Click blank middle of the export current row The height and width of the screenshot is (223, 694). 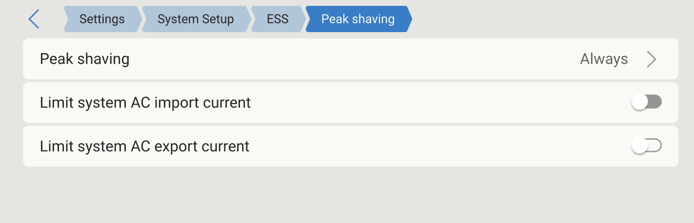tap(439, 147)
